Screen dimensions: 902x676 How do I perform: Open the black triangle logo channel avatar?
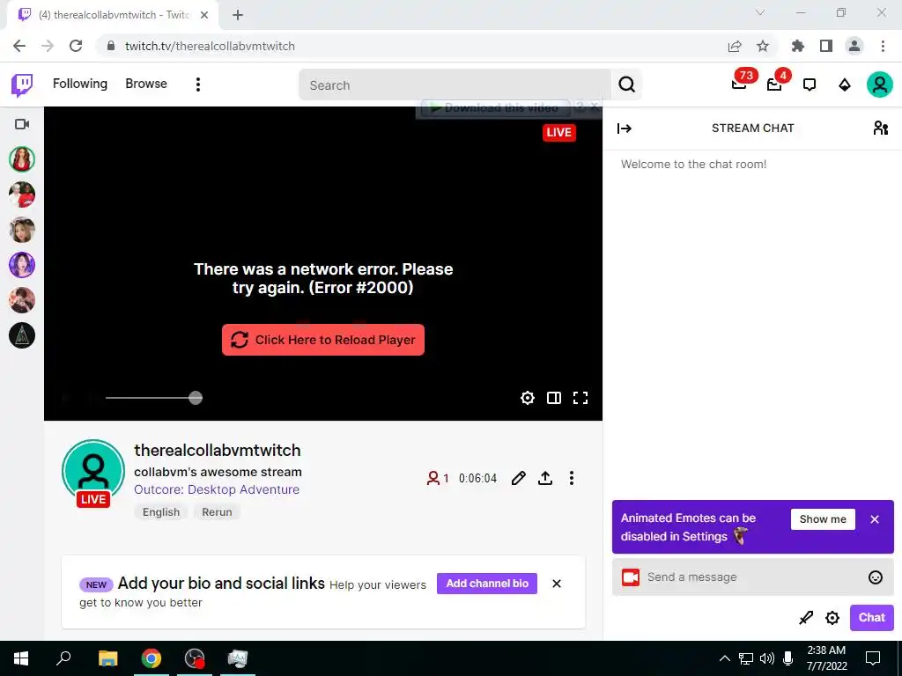[22, 335]
